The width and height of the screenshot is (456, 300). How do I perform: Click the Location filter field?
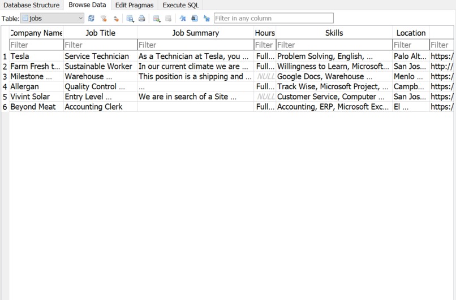(x=411, y=45)
